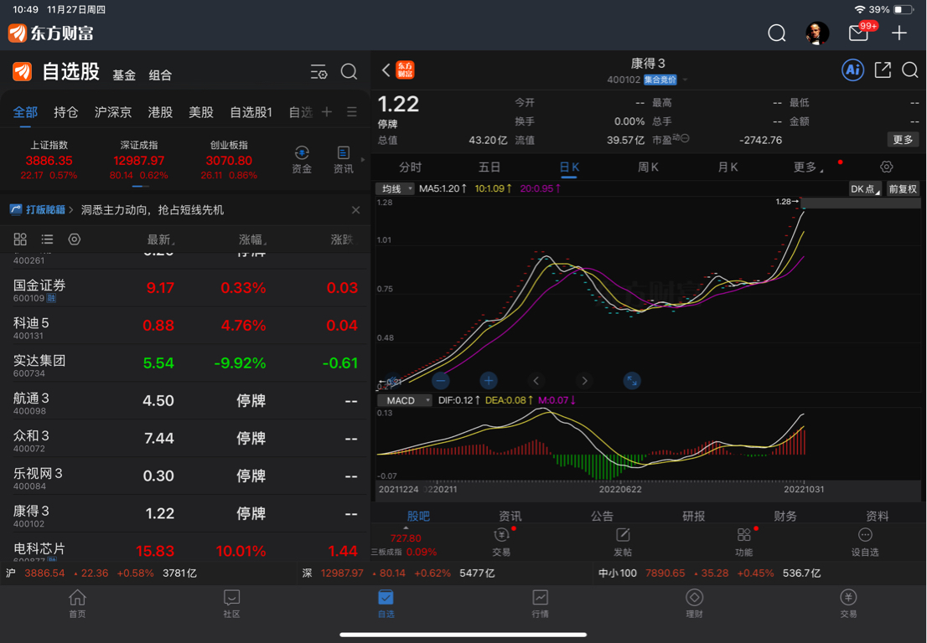927x643 pixels.
Task: Search from the stock detail header
Action: click(x=910, y=70)
